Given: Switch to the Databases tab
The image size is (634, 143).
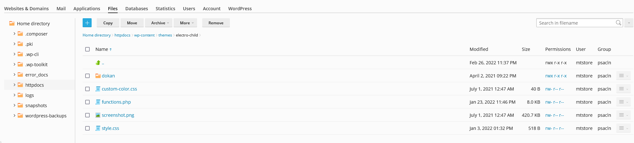Looking at the screenshot, I should point(137,9).
